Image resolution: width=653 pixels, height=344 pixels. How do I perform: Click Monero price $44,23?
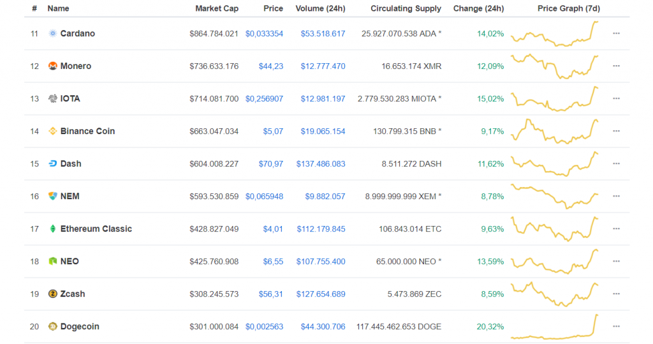270,66
